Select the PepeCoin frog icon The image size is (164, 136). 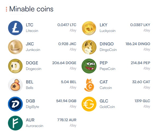(x=89, y=66)
